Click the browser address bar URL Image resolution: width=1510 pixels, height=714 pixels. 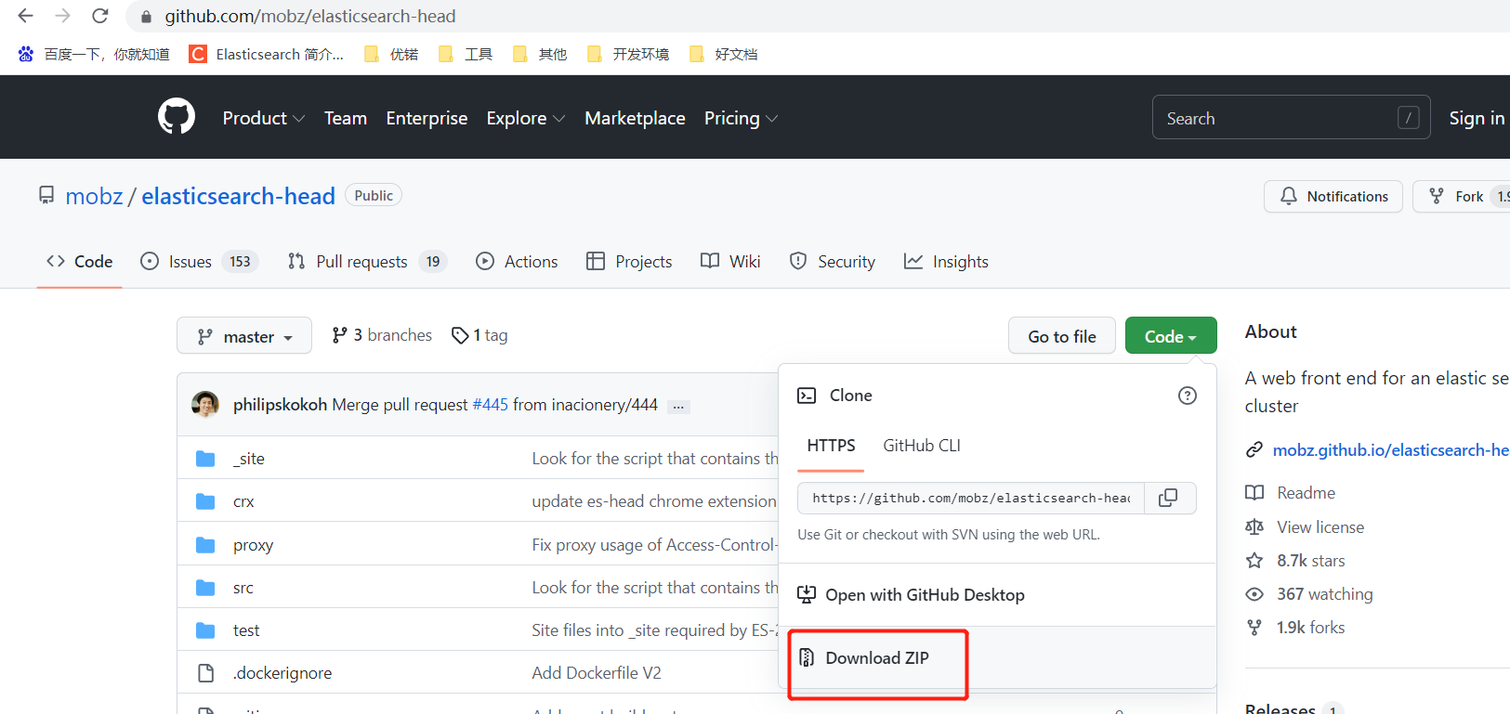click(310, 16)
